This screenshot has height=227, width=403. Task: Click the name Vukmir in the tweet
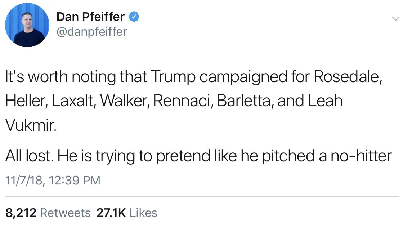pos(30,125)
